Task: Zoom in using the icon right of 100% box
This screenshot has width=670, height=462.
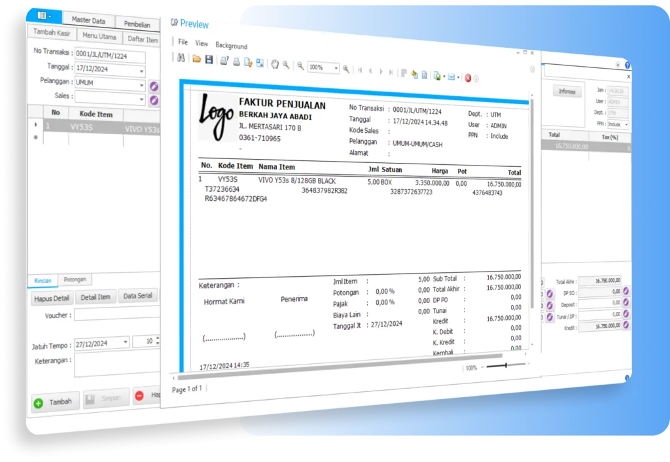Action: coord(345,69)
